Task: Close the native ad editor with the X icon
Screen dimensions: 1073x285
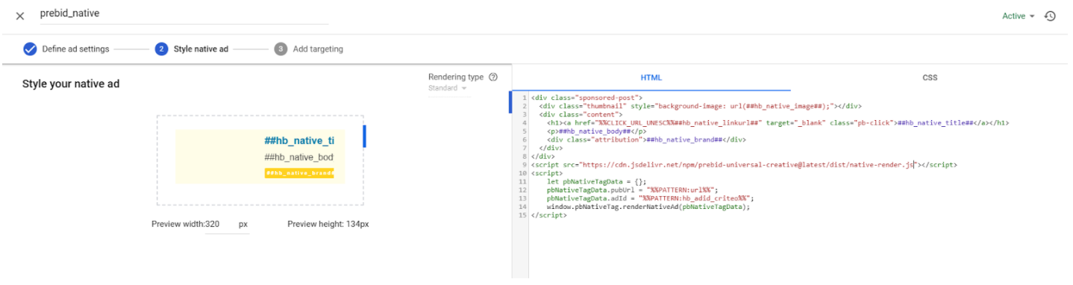Action: [x=20, y=16]
